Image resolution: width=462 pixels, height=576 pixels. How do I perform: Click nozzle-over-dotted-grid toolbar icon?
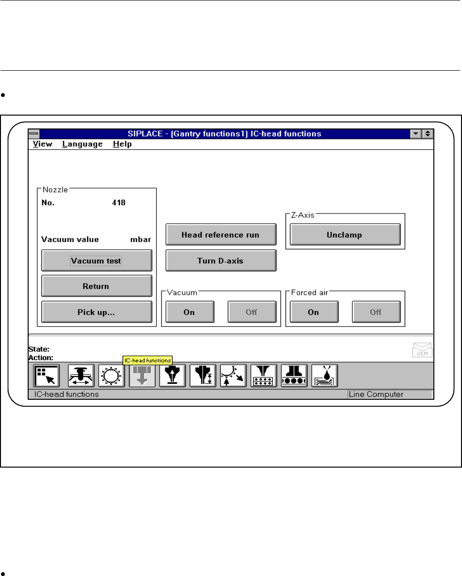click(x=264, y=375)
